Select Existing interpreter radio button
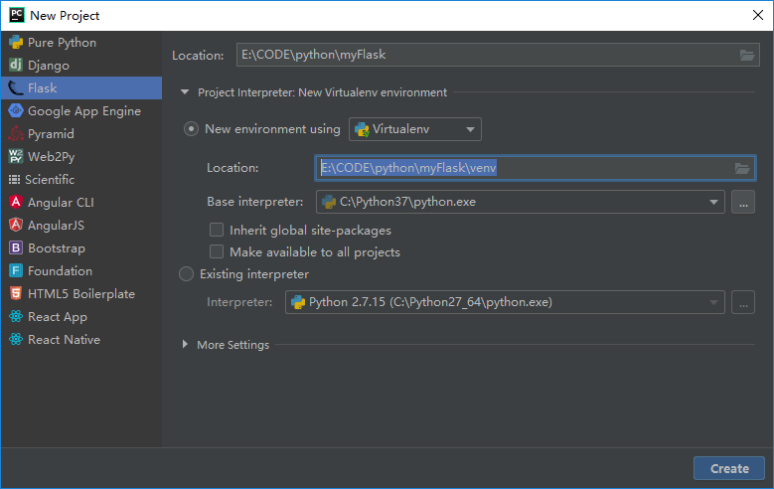 [186, 273]
